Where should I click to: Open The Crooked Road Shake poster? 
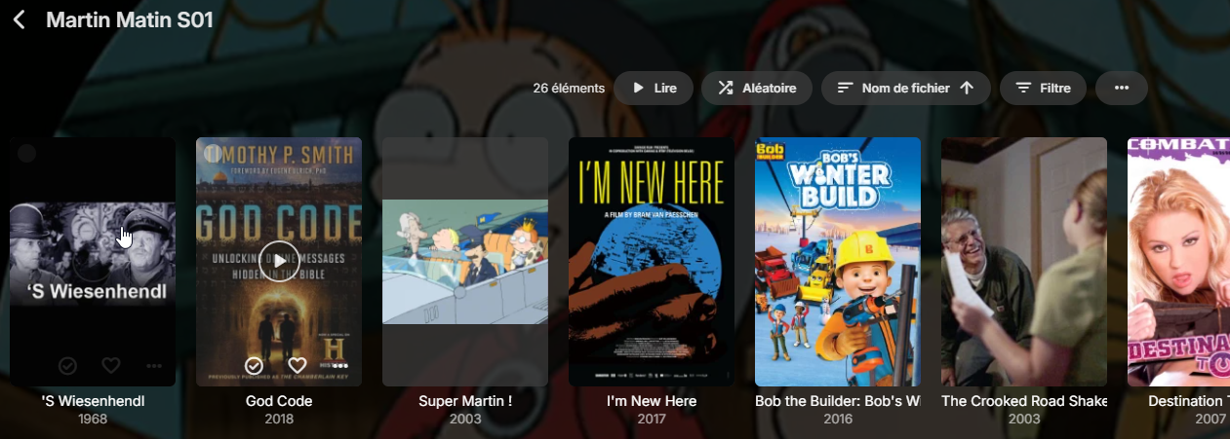click(x=1024, y=261)
